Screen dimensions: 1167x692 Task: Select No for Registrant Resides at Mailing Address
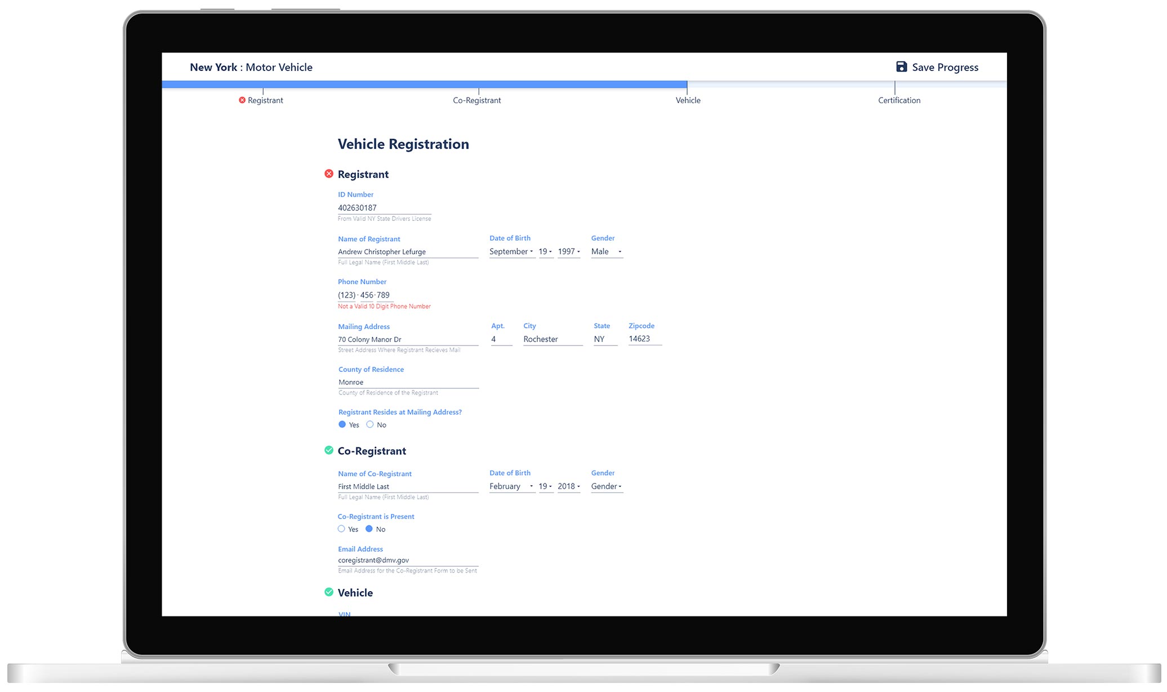click(369, 424)
